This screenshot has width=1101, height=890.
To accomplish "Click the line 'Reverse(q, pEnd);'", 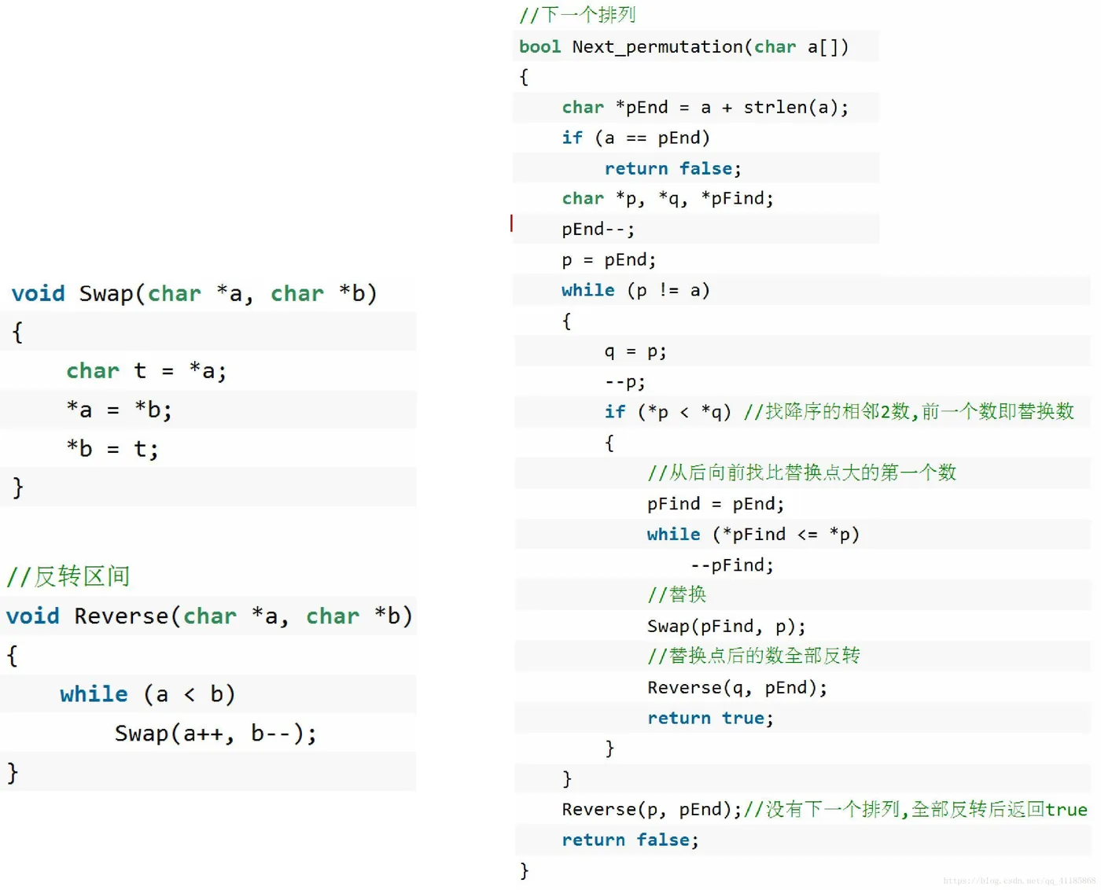I will [738, 687].
